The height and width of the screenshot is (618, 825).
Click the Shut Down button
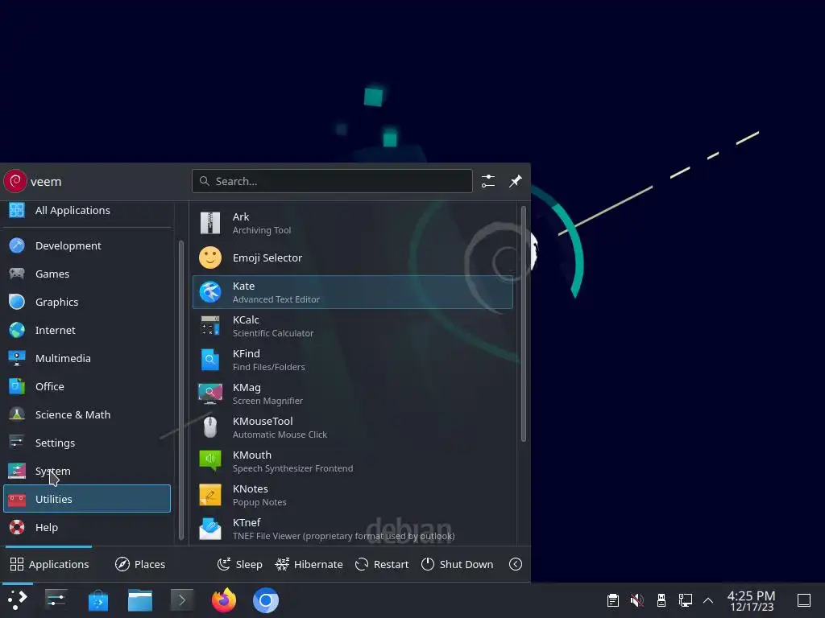(x=458, y=564)
